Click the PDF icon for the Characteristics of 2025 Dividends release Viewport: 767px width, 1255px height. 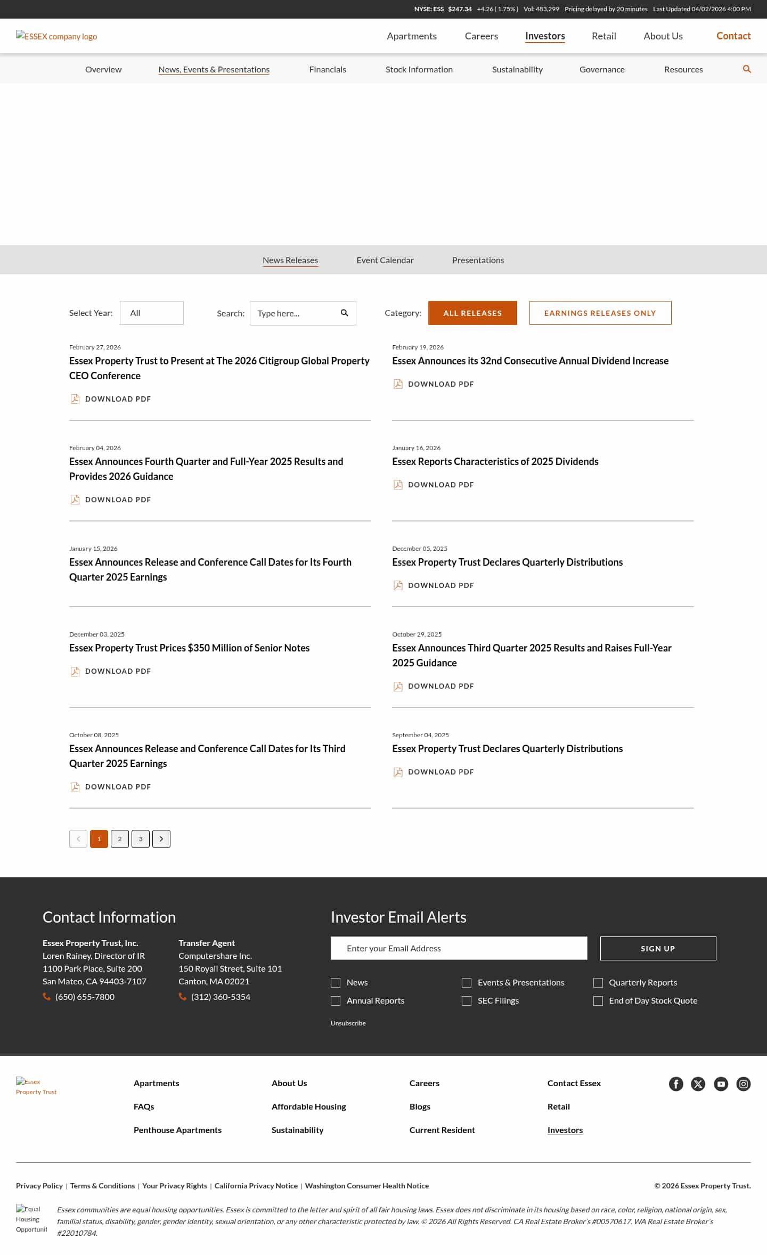398,485
